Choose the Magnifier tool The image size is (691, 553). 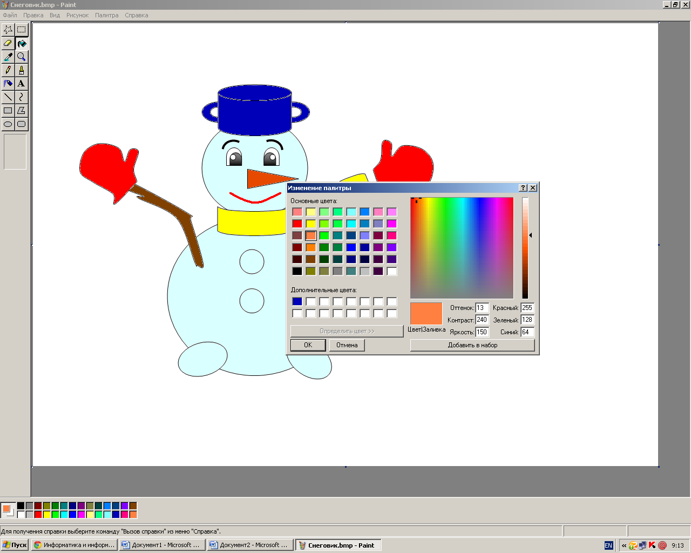click(22, 57)
